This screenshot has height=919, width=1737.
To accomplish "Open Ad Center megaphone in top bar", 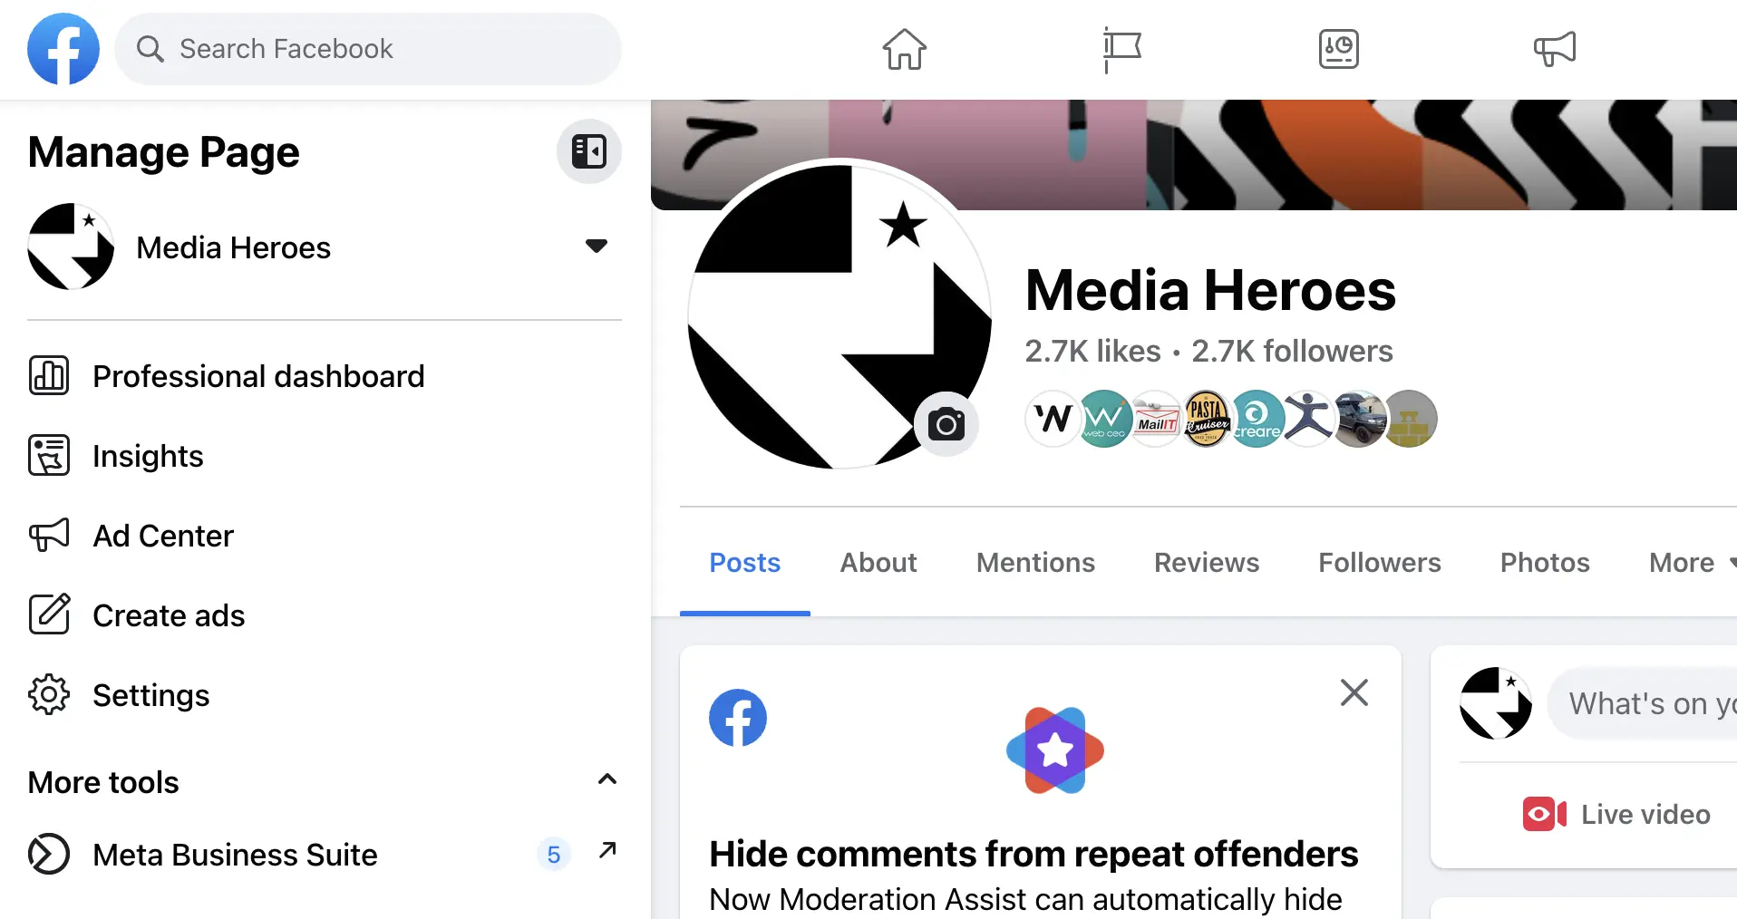I will 1555,49.
